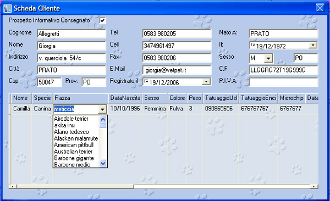Viewport: 330px width, 201px height.
Task: Toggle the checkbox inside Registrato il field
Action: 146,81
